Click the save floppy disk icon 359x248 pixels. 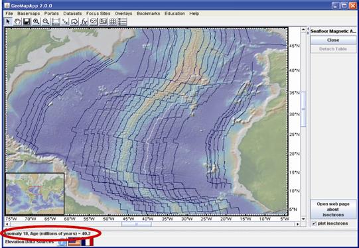[27, 21]
